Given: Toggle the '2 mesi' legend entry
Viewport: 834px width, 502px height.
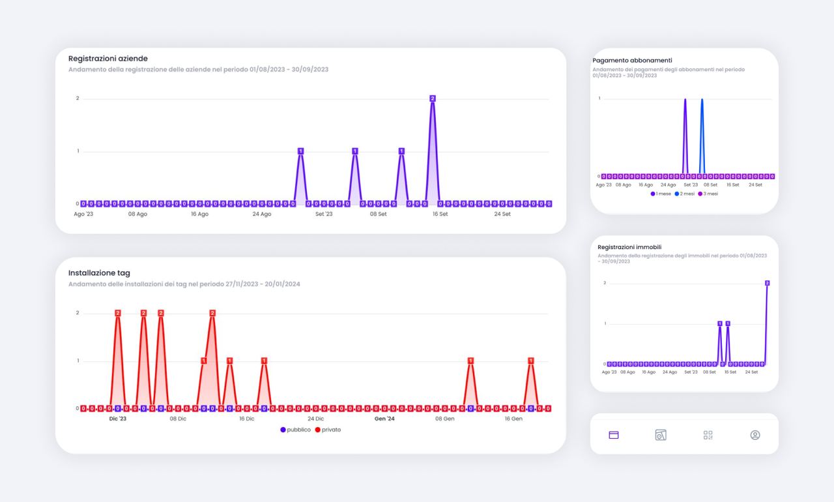Looking at the screenshot, I should click(685, 194).
